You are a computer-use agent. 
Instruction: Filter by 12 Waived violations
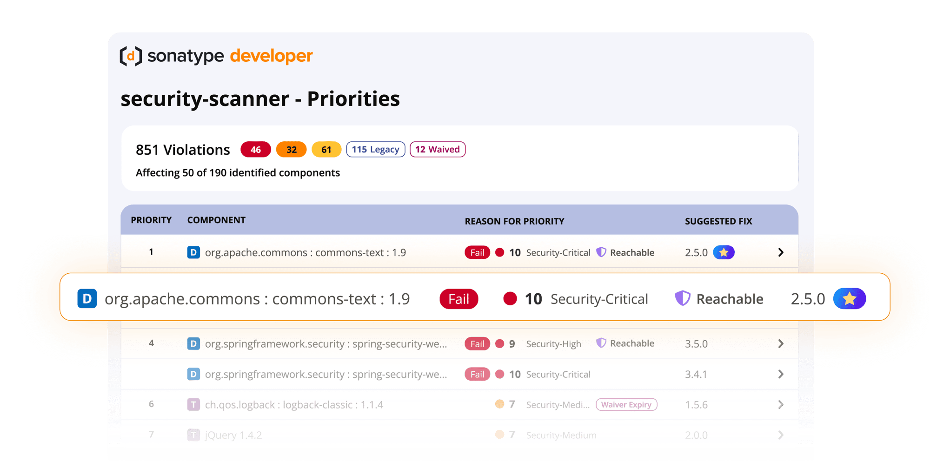pyautogui.click(x=438, y=150)
